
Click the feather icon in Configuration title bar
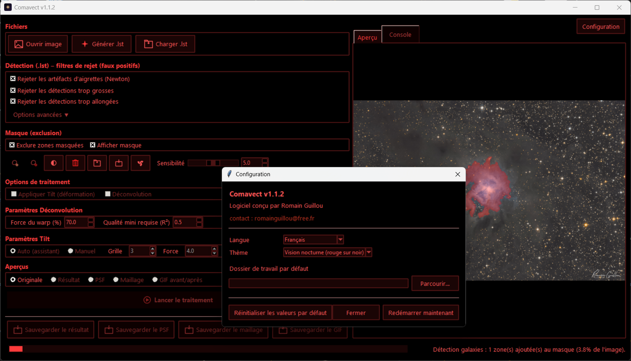click(x=229, y=174)
